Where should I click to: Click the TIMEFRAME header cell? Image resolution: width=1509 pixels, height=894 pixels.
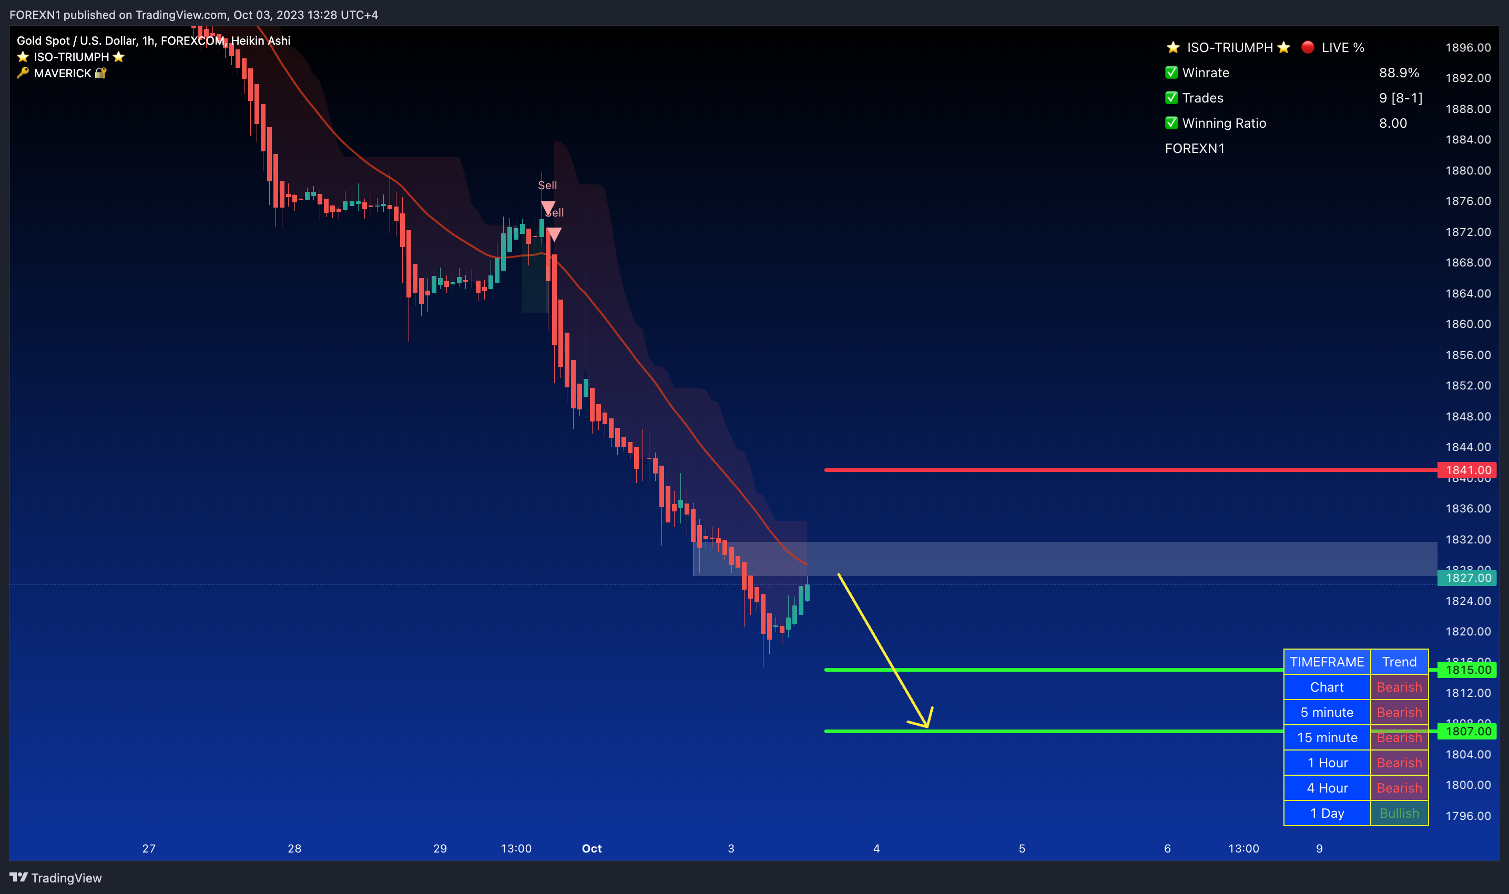click(x=1327, y=662)
